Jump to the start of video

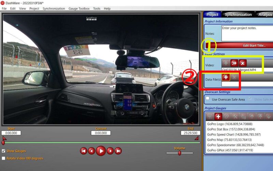point(83,151)
